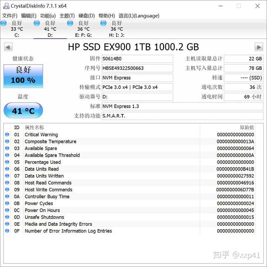
Task: Click status dot of Unsafe Shutdowns row
Action: coord(7,217)
